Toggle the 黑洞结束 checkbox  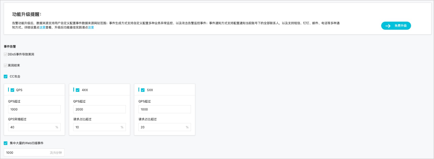[5, 66]
